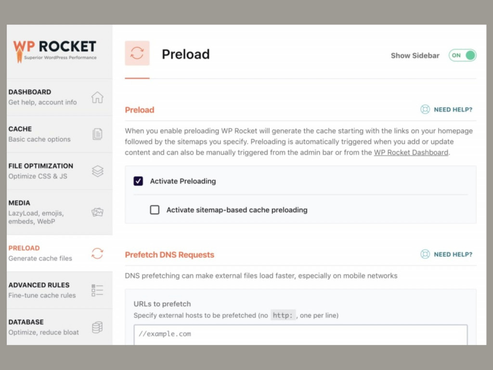Enable sitemap-based cache preloading
Image resolution: width=493 pixels, height=370 pixels.
[155, 210]
